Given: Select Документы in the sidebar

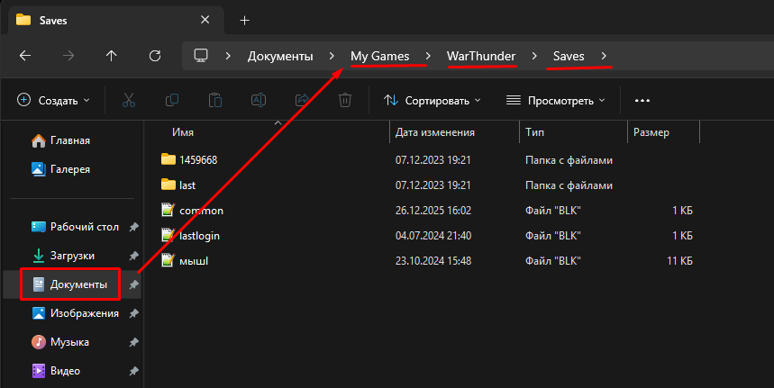Looking at the screenshot, I should coord(78,284).
